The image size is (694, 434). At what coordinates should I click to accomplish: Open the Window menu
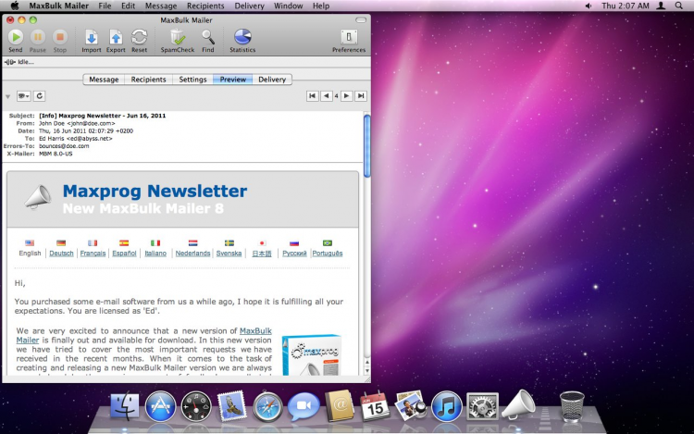point(288,6)
